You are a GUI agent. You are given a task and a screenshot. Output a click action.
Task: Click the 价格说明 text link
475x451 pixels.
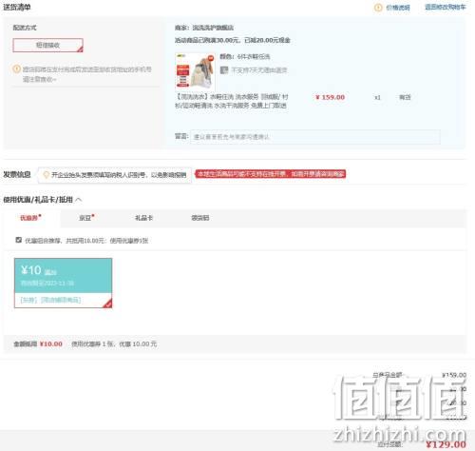(x=398, y=8)
